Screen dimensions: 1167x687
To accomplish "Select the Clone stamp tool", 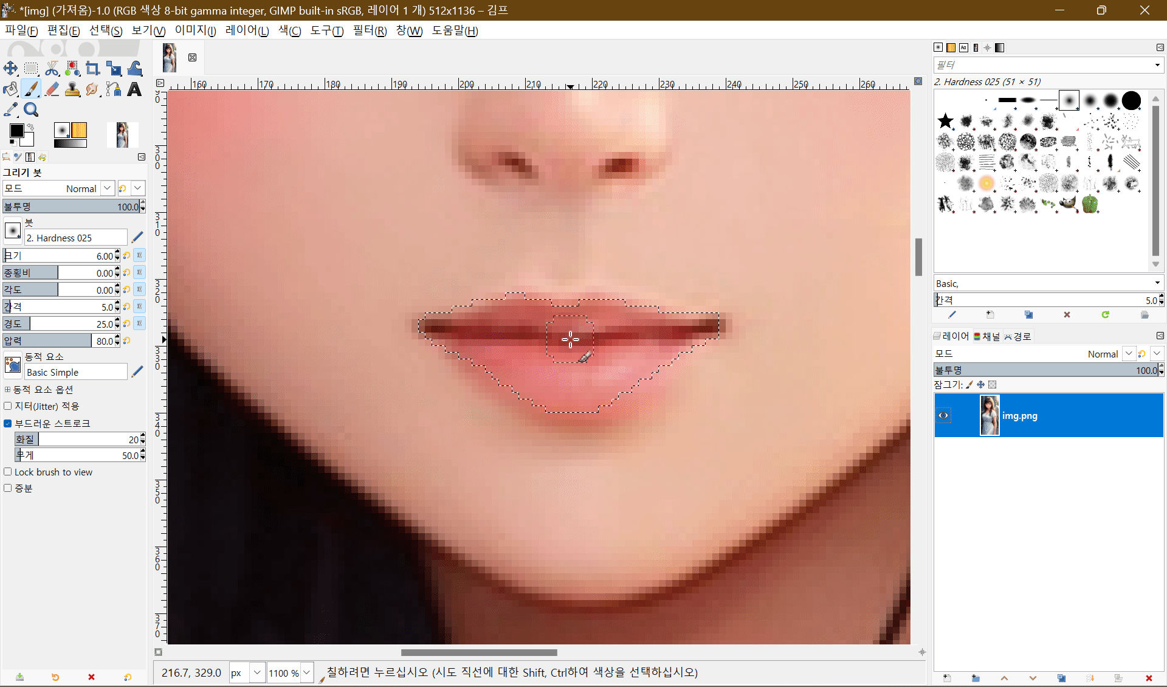I will [72, 89].
